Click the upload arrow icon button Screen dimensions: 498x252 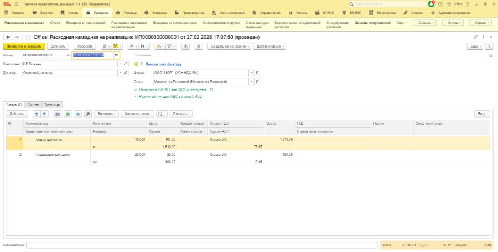tap(186, 46)
